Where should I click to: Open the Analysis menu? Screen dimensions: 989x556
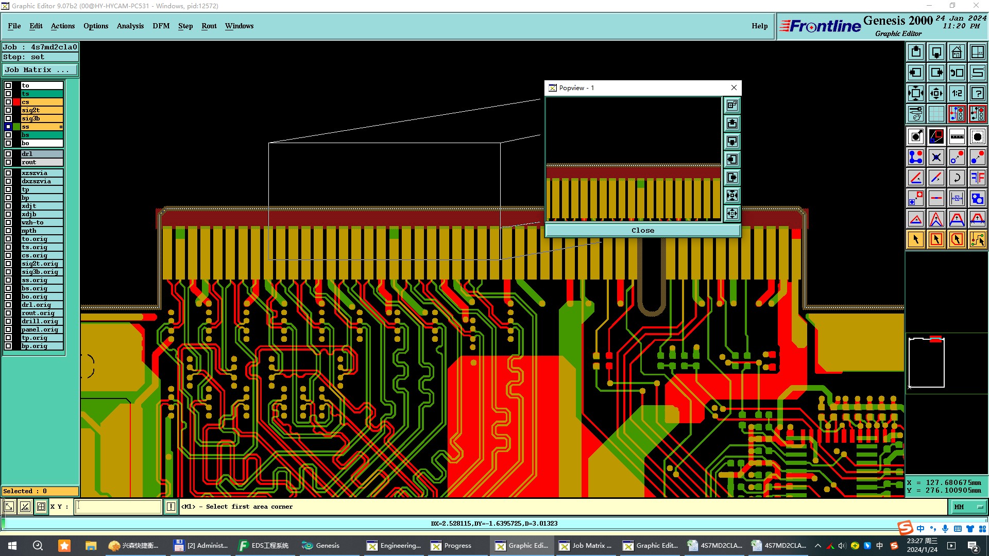click(x=130, y=26)
